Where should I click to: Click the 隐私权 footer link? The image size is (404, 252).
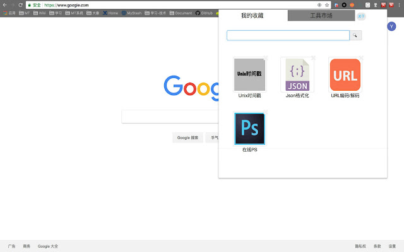click(360, 246)
